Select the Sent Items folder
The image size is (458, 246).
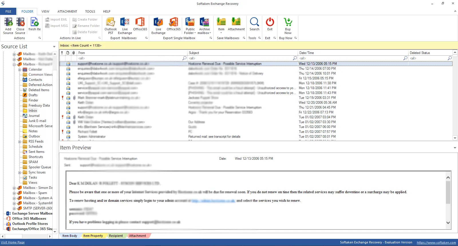(36, 152)
